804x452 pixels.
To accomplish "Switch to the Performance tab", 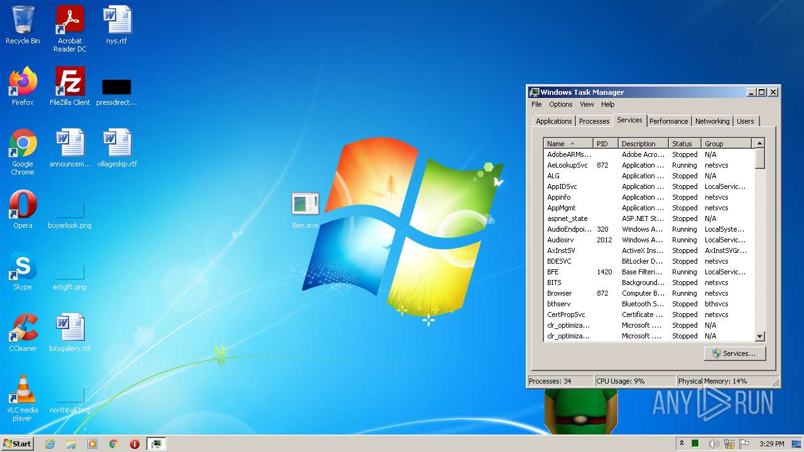I will (x=668, y=121).
